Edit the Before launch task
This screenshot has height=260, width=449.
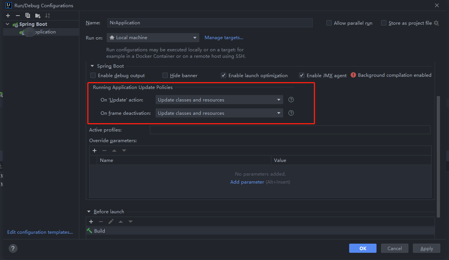tap(111, 222)
